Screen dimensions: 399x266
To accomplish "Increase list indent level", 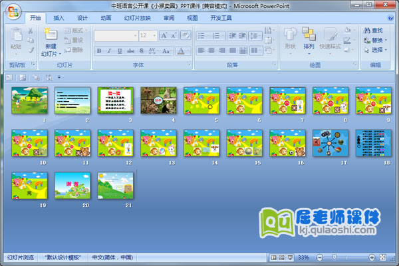I will tap(242, 36).
